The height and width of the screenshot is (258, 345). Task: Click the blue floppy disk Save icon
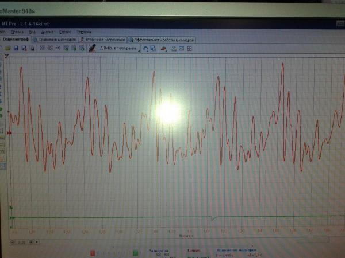coord(16,48)
